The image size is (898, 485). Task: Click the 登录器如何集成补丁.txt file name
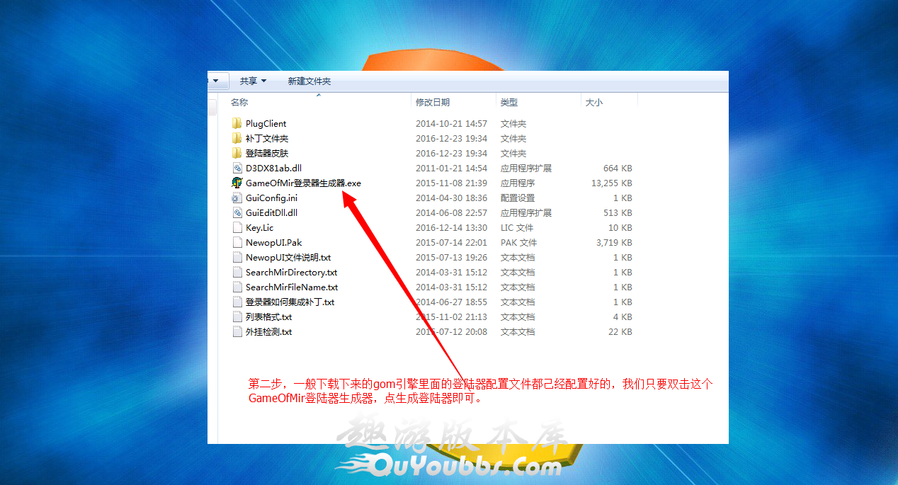coord(290,302)
